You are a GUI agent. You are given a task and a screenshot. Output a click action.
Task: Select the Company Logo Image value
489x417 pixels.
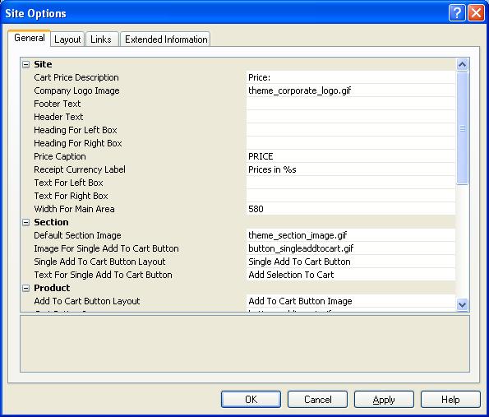[x=351, y=90]
